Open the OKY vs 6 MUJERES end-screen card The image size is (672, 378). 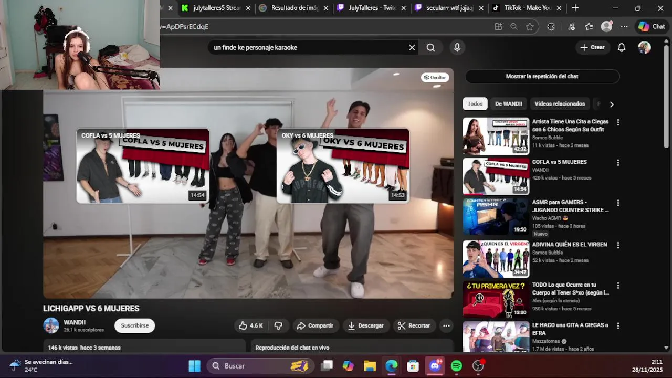pos(343,166)
